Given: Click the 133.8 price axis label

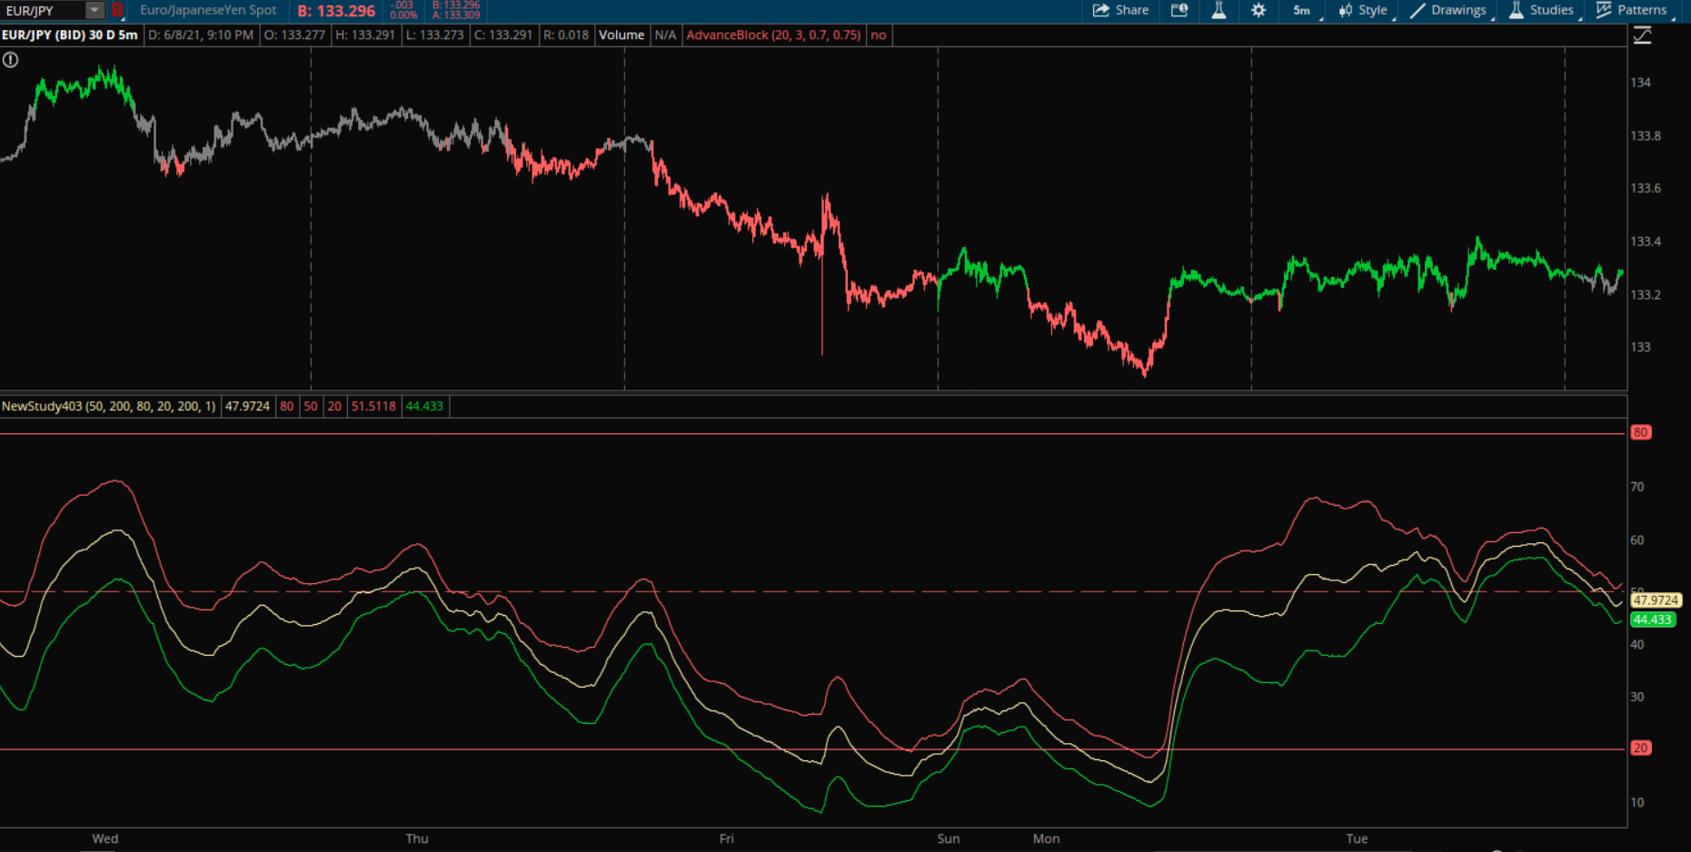Looking at the screenshot, I should tap(1646, 135).
